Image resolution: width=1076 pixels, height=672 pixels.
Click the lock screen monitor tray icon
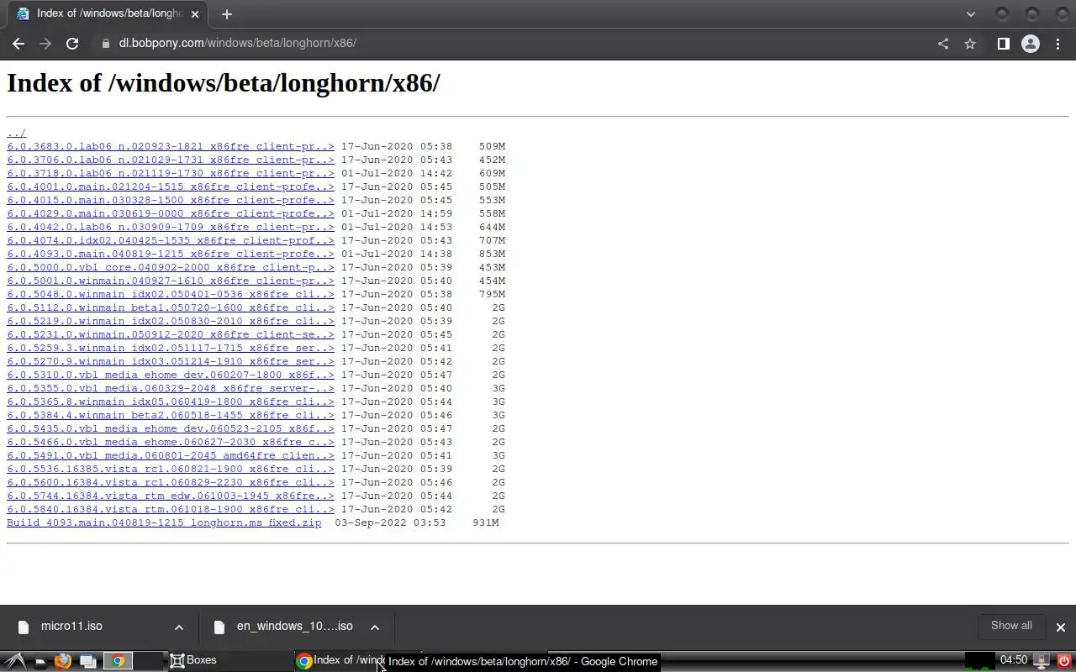(1041, 661)
